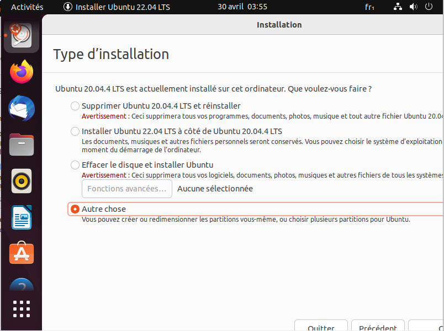Open LibreOffice Writer from the dock
This screenshot has width=444, height=331.
pyautogui.click(x=22, y=217)
